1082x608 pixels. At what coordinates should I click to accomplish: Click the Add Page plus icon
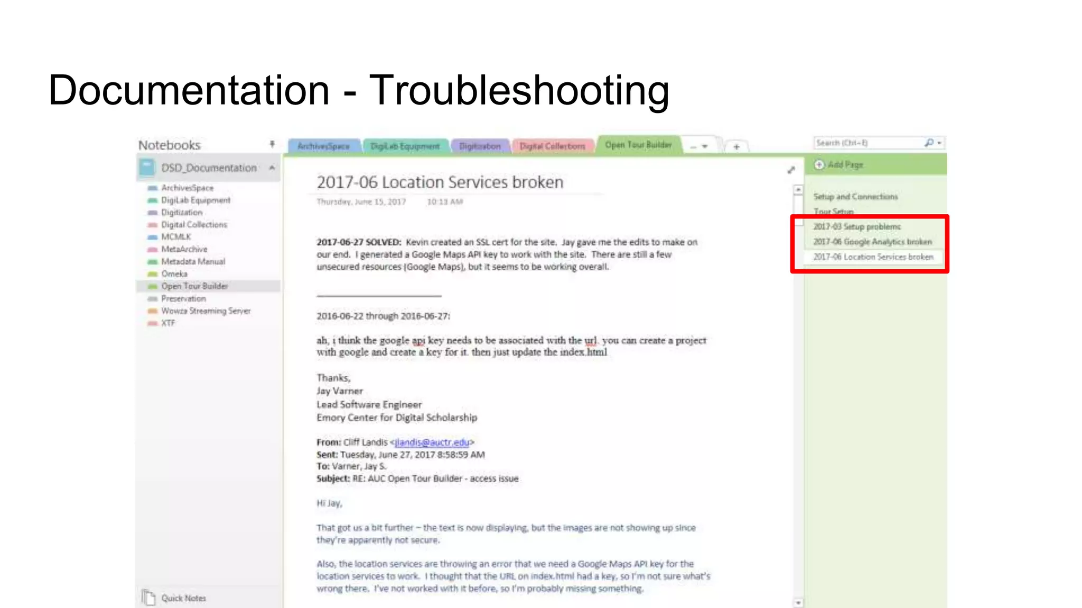pyautogui.click(x=819, y=165)
